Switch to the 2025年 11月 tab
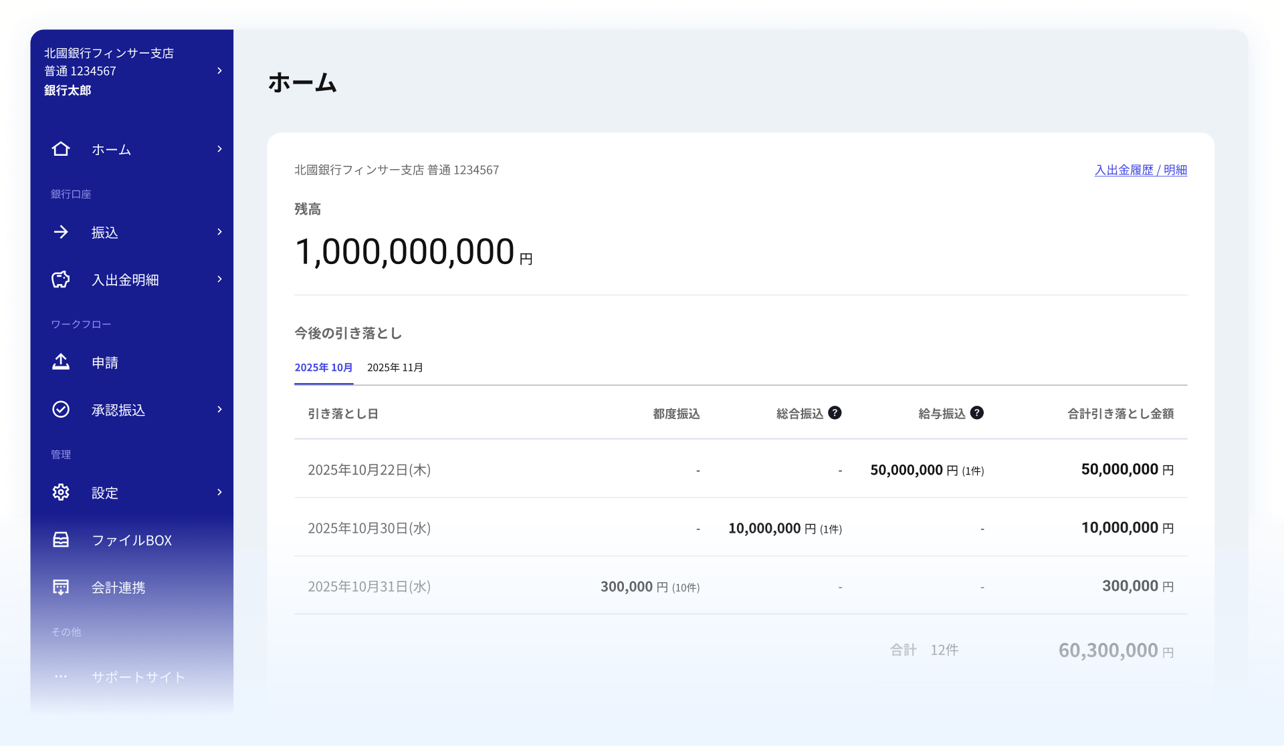 pos(395,368)
